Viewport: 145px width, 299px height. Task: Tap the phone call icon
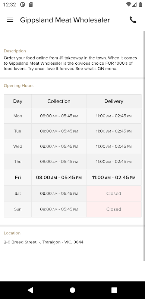(x=133, y=20)
